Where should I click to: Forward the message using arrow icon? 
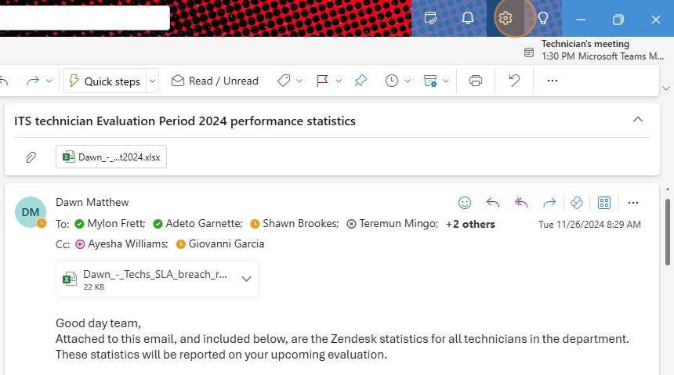coord(549,203)
